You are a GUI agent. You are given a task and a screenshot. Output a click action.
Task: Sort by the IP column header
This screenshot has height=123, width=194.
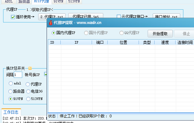(76, 42)
